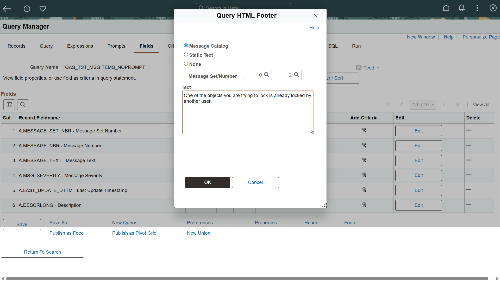Open the Actions three-dot menu
The image size is (500, 281).
pyautogui.click(x=477, y=8)
